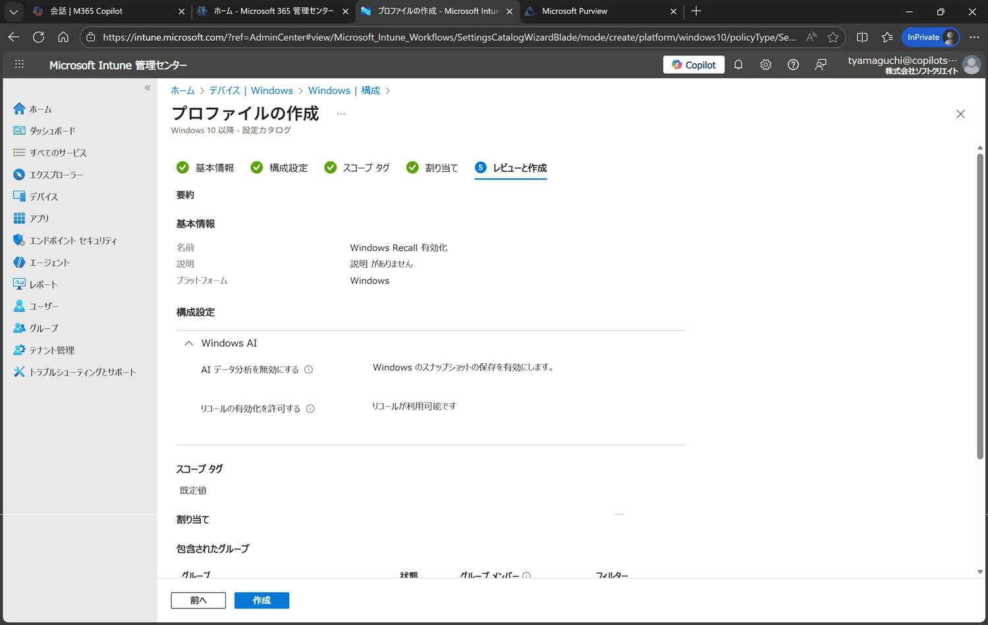The width and height of the screenshot is (988, 625).
Task: Click the read aloud icon in address bar
Action: click(811, 37)
